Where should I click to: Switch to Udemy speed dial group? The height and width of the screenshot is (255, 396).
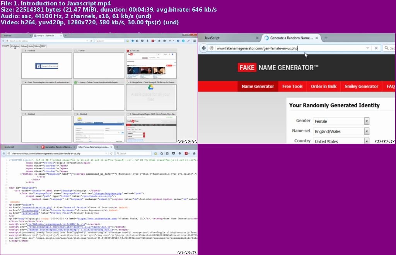[x=37, y=46]
